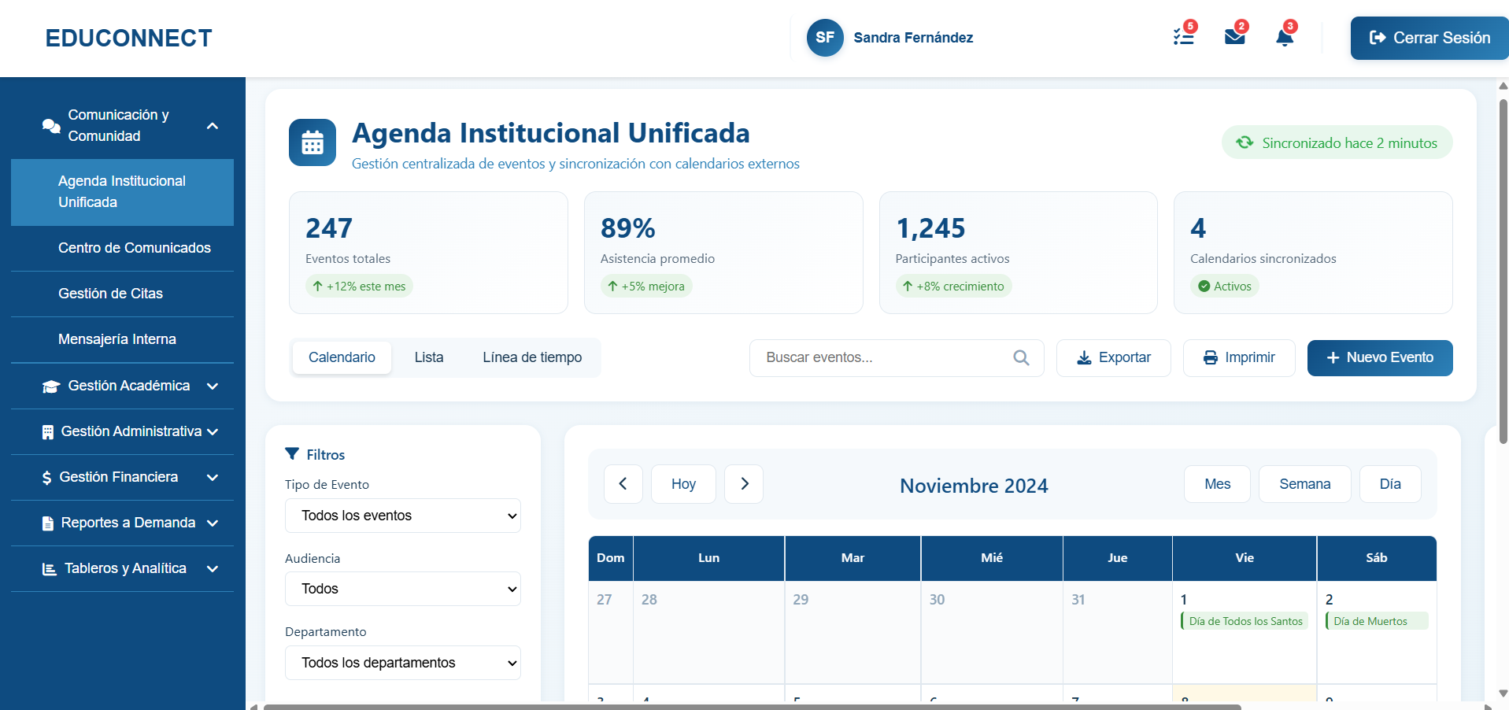This screenshot has width=1509, height=710.
Task: Click the Nuevo Evento button
Action: pyautogui.click(x=1379, y=357)
